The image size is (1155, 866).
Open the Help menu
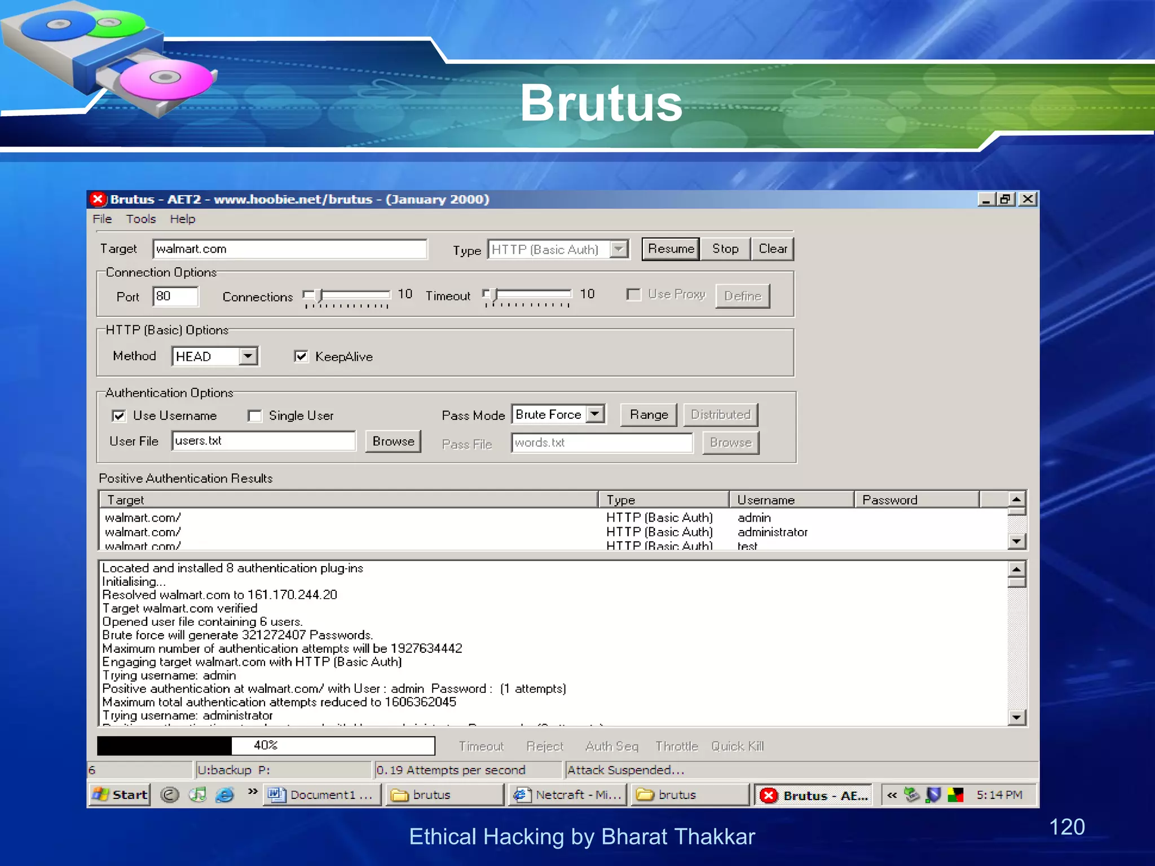[183, 219]
